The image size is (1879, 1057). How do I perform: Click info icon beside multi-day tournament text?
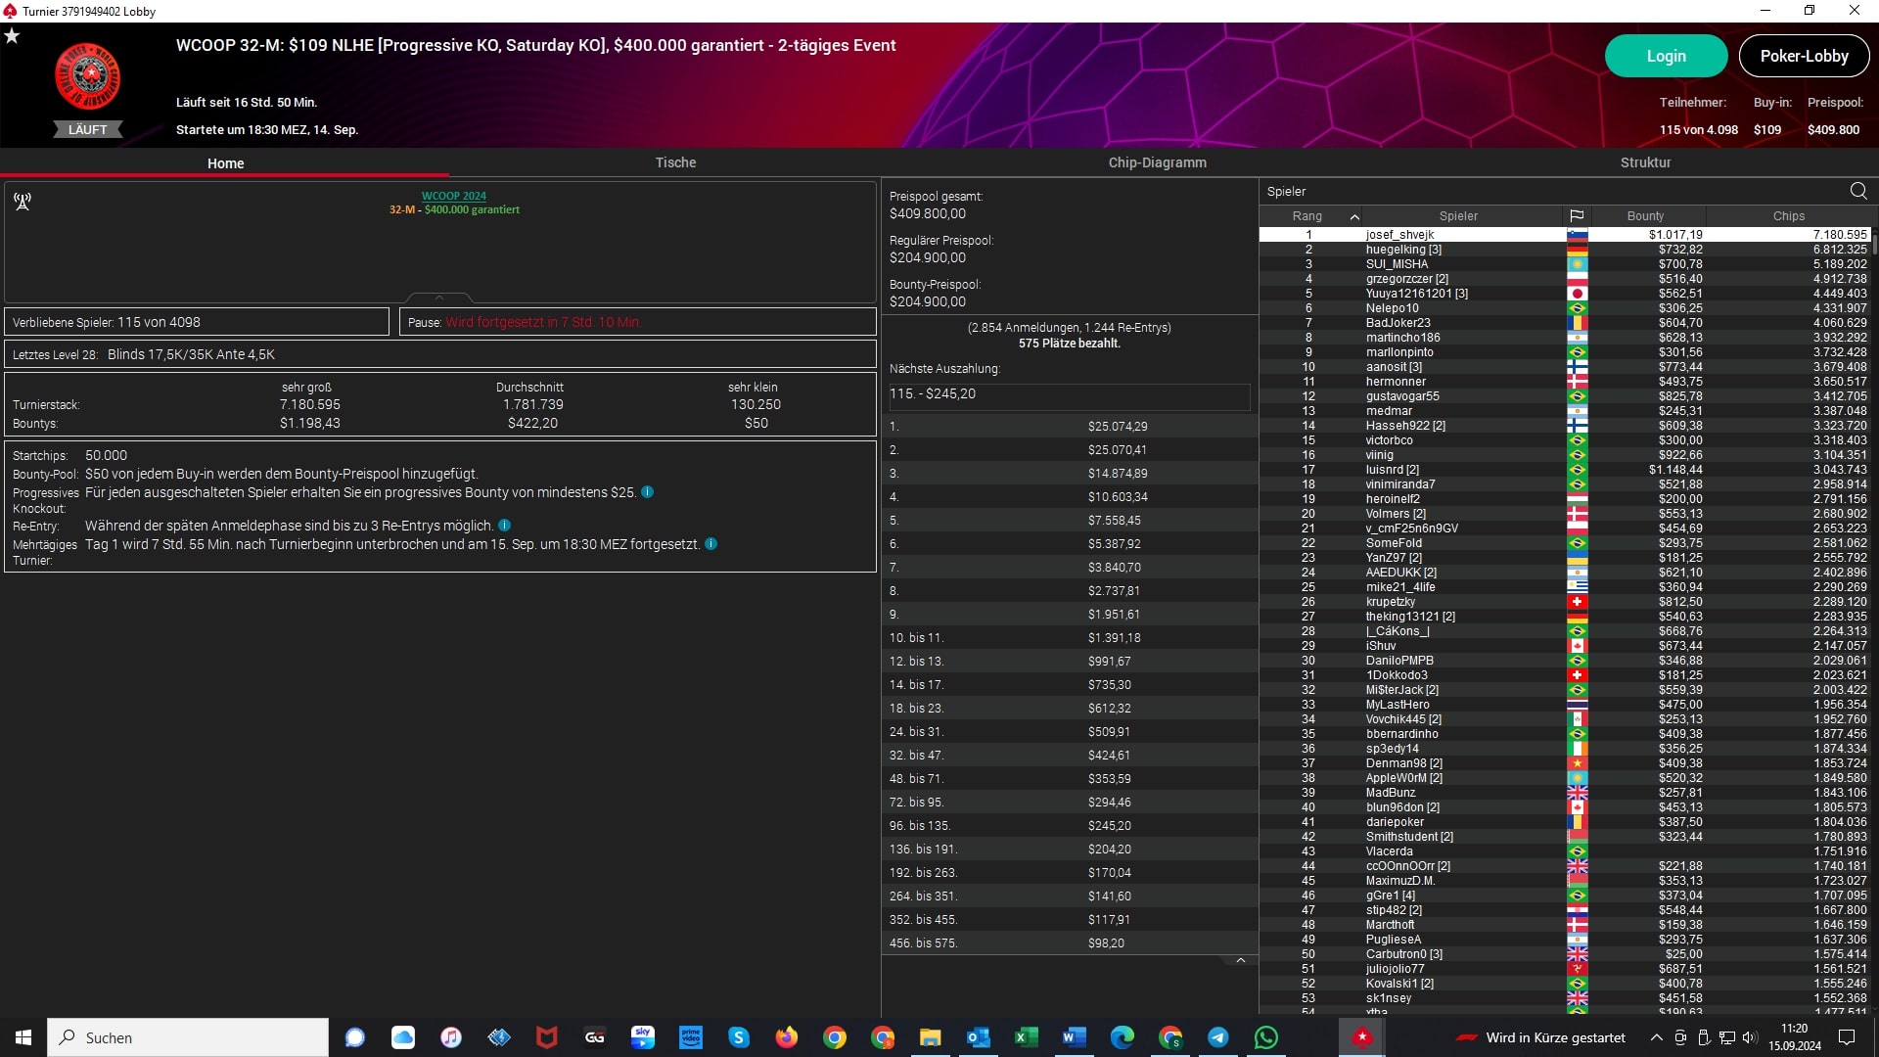711,544
